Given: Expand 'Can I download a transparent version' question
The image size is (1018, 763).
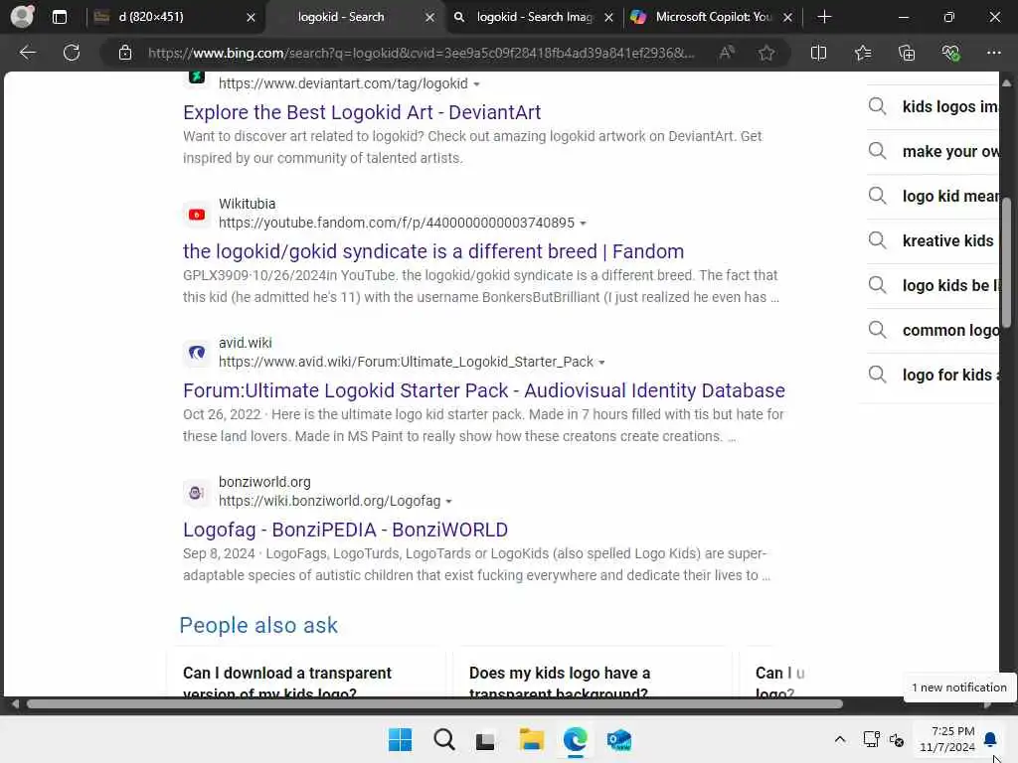Looking at the screenshot, I should tap(306, 674).
